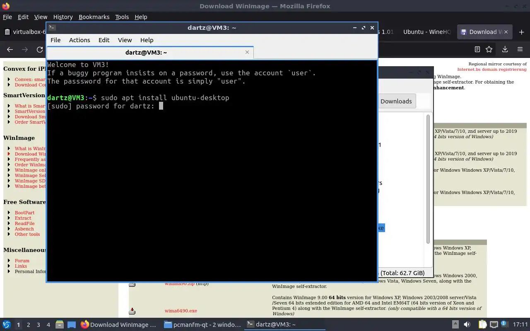Open the Firefox hamburger application menu

pyautogui.click(x=520, y=49)
